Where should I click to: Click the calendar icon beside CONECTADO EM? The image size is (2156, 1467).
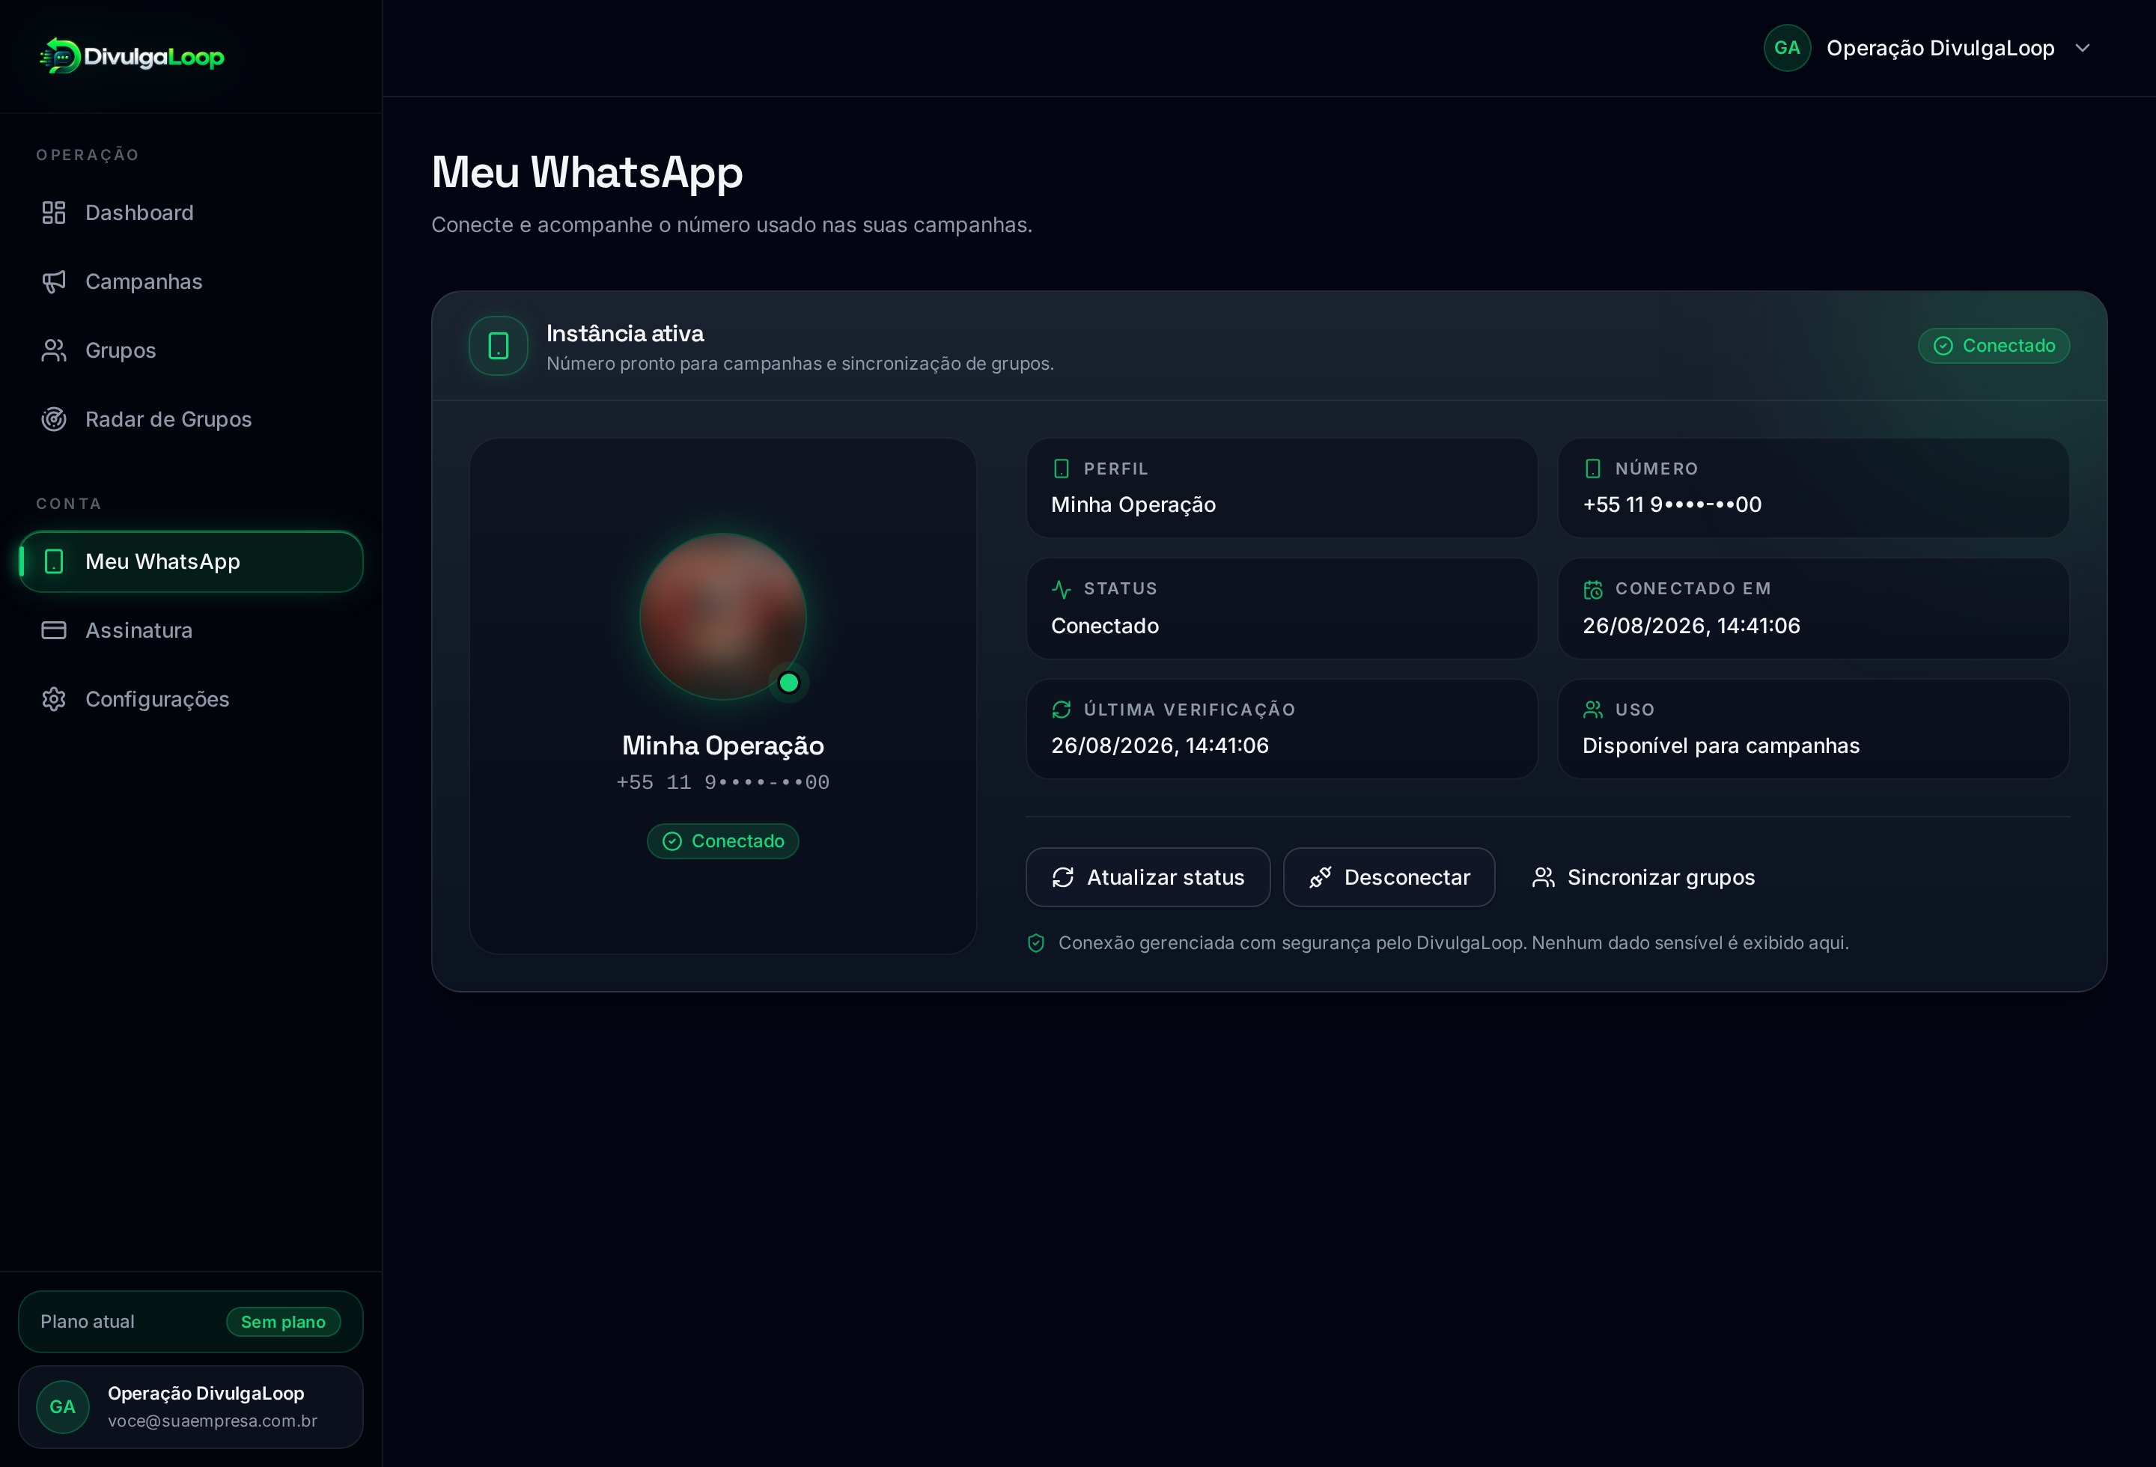1593,589
